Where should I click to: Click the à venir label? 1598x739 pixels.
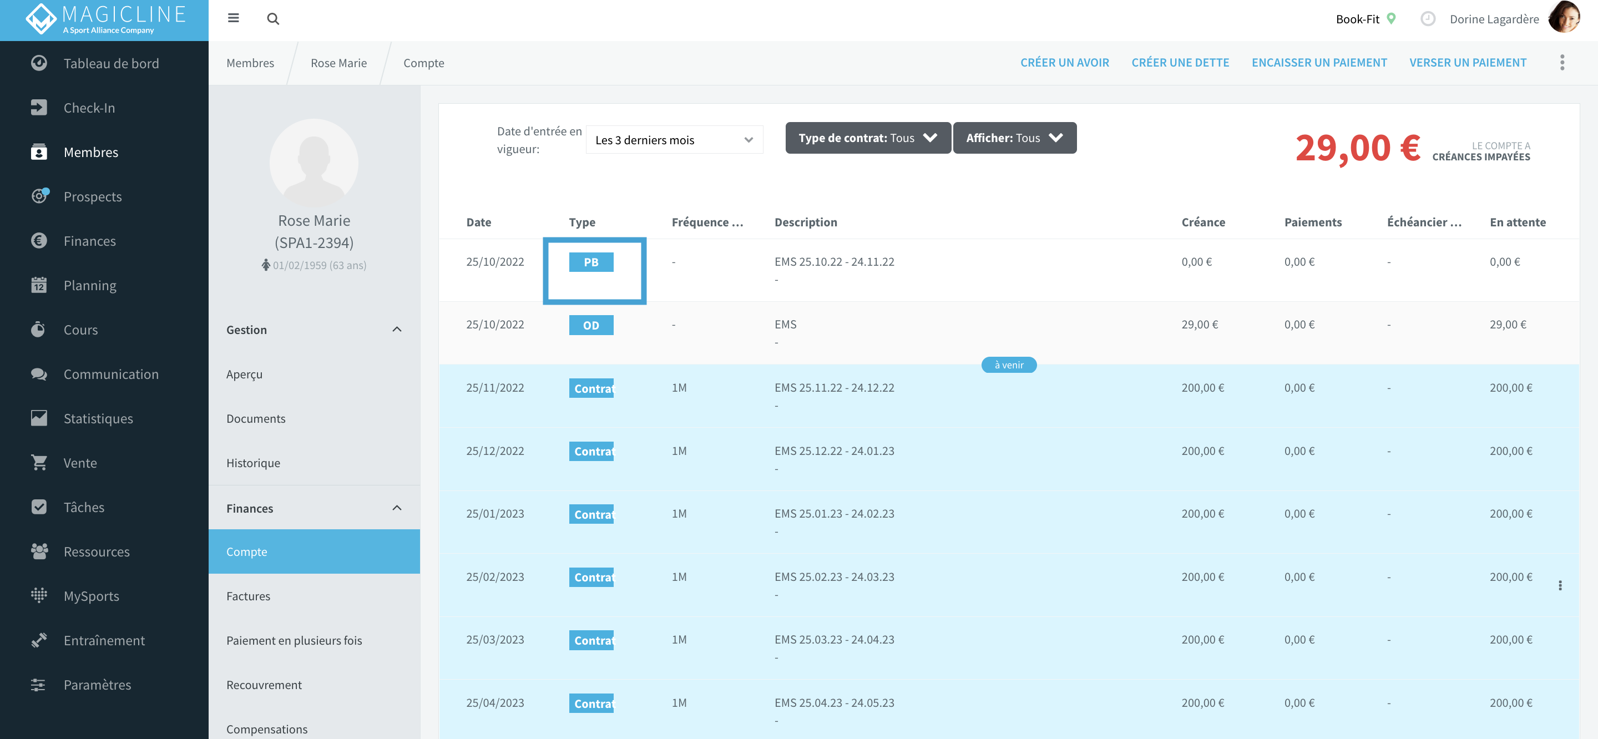coord(1009,365)
